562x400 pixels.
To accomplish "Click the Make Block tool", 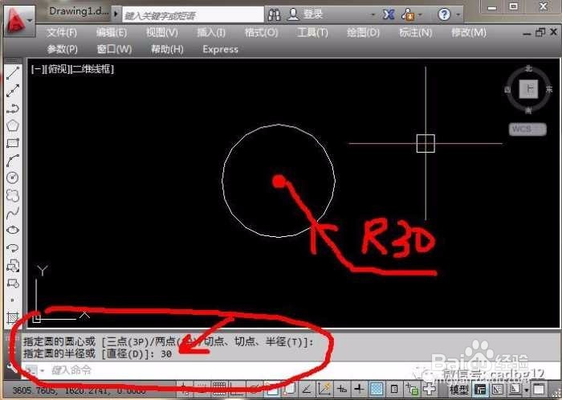I will coord(13,284).
